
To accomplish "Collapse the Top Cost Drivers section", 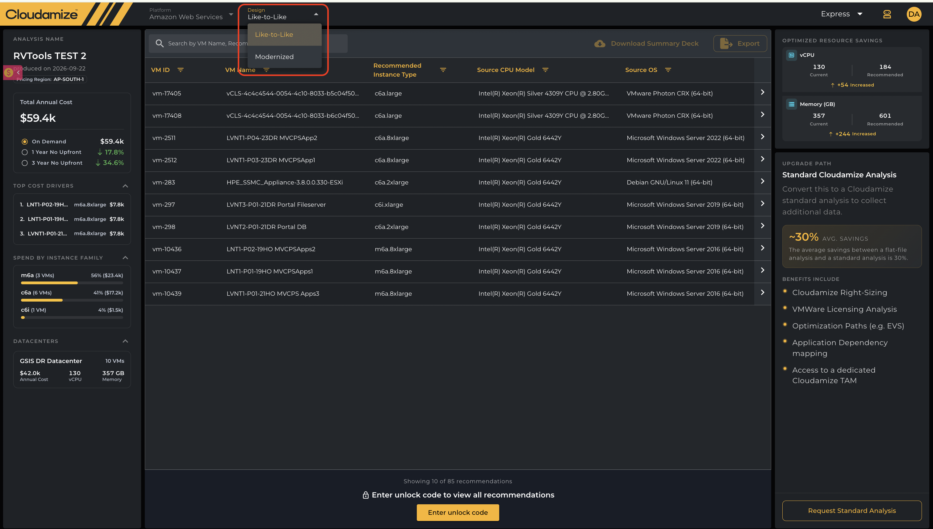I will click(x=125, y=186).
